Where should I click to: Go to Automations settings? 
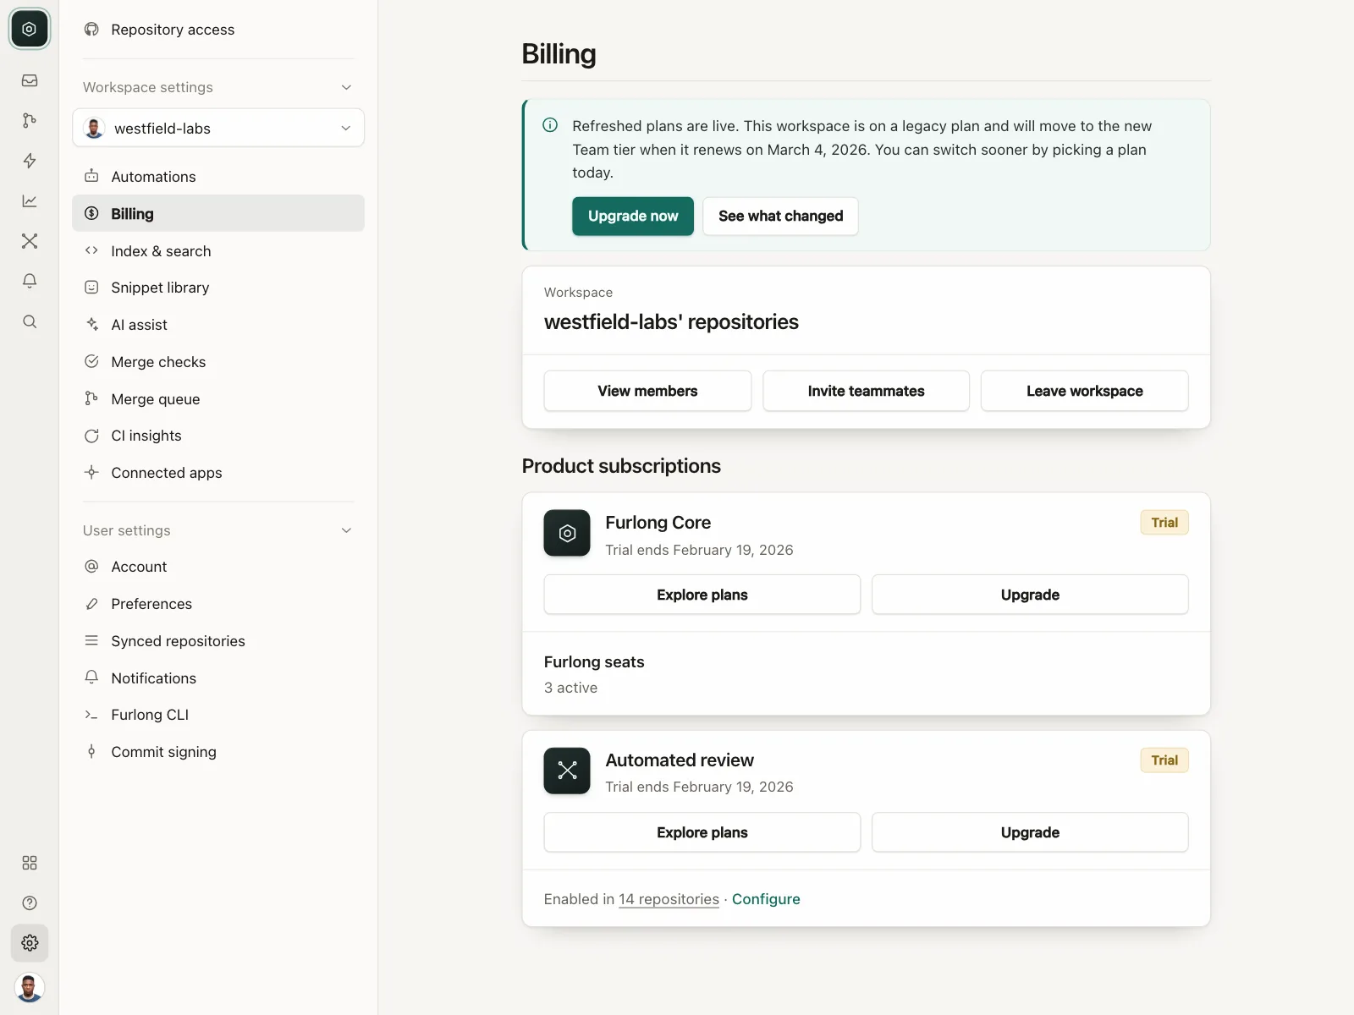click(x=218, y=177)
